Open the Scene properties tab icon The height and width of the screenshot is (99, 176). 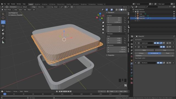click(132, 53)
